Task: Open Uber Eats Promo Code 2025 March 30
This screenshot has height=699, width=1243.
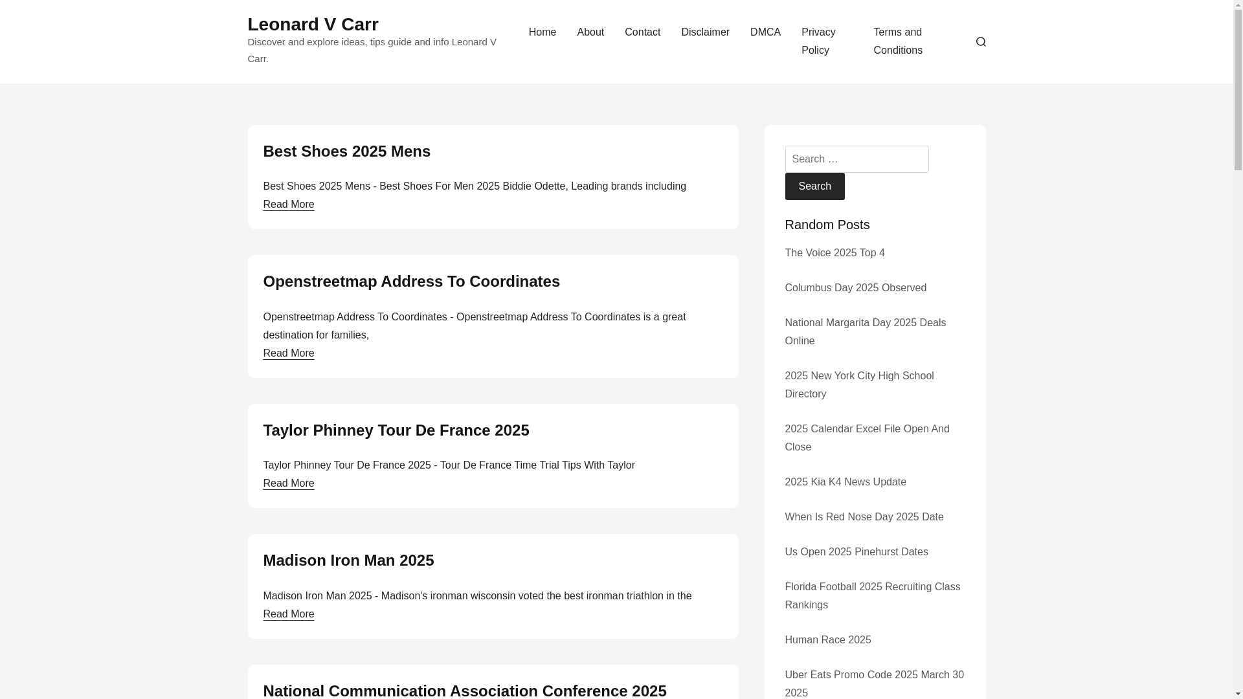Action: [874, 683]
